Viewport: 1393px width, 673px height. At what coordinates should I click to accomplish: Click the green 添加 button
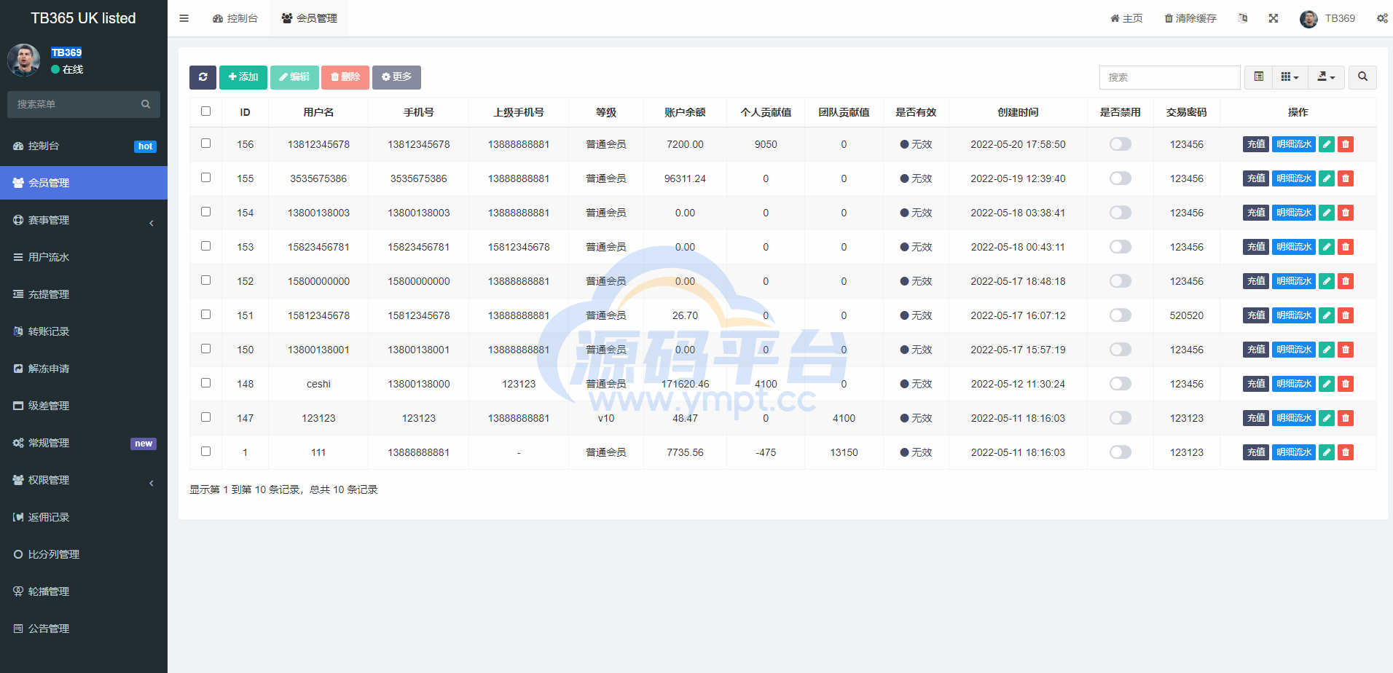tap(243, 77)
